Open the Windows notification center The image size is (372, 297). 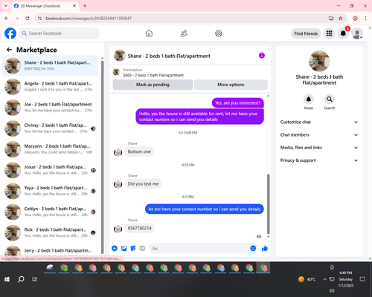click(362, 279)
